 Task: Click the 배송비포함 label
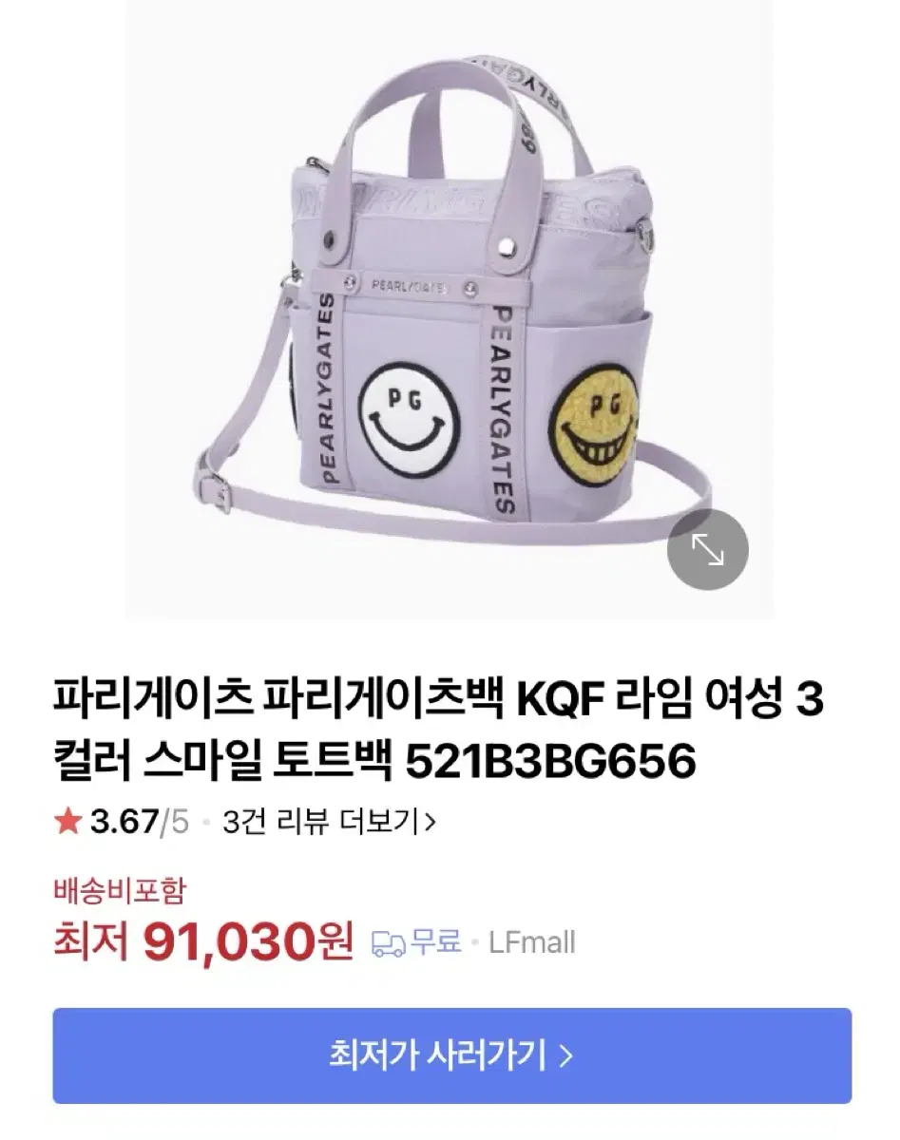pos(119,891)
